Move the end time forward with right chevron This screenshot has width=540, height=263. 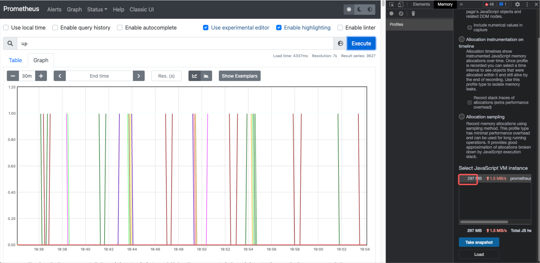(x=139, y=76)
